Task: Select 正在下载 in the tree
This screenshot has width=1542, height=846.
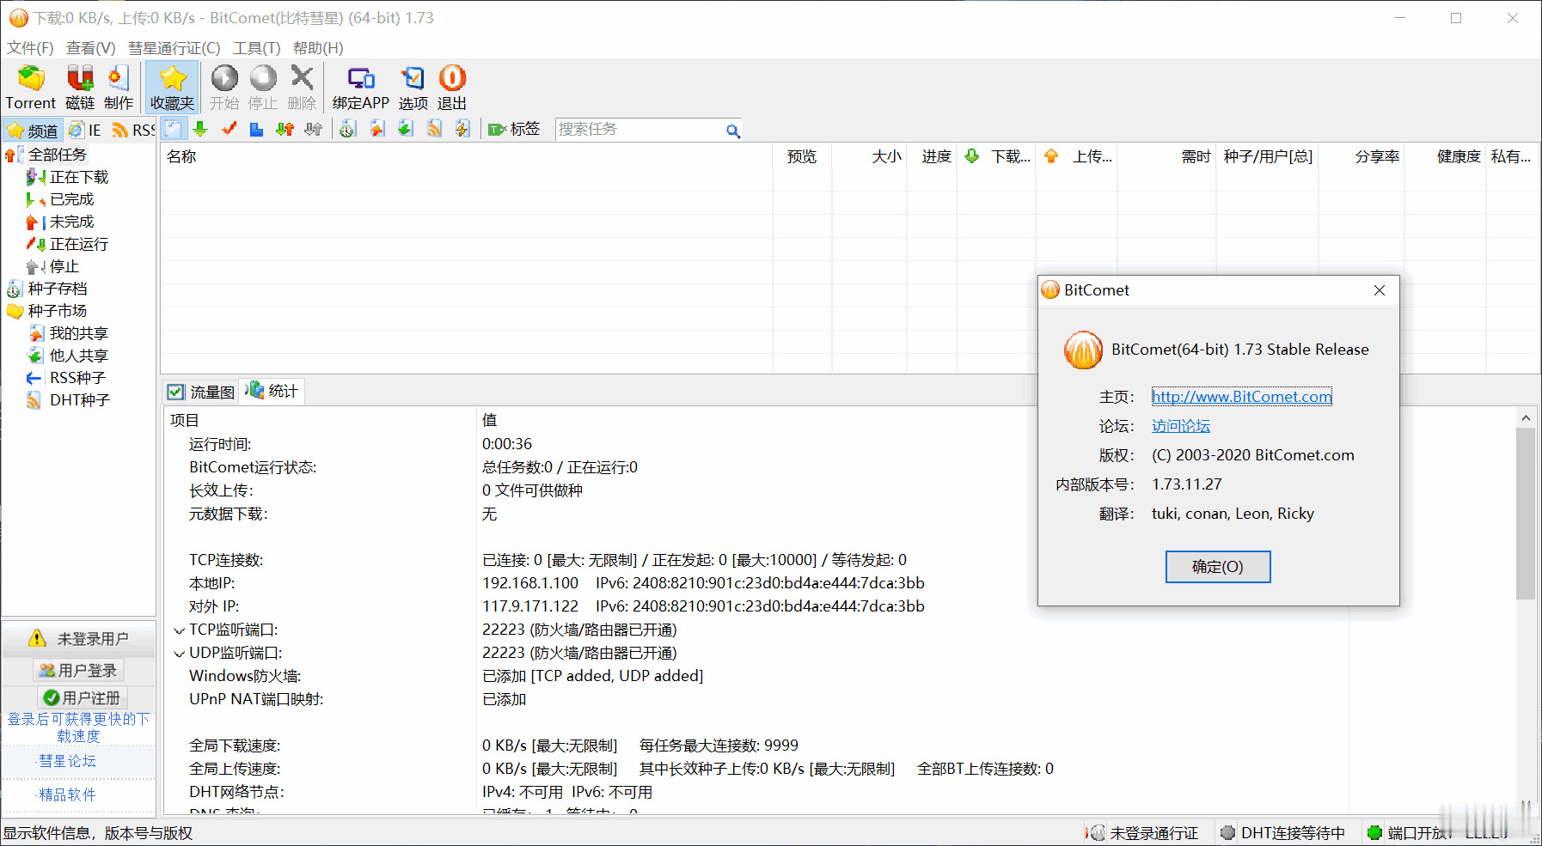Action: (79, 177)
